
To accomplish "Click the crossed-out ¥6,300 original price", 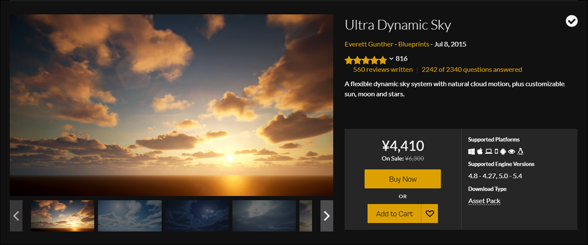I will point(415,158).
